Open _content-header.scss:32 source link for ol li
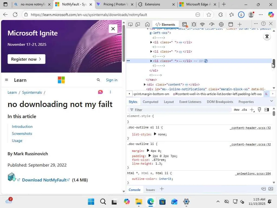This screenshot has width=277, height=208. coord(250,128)
